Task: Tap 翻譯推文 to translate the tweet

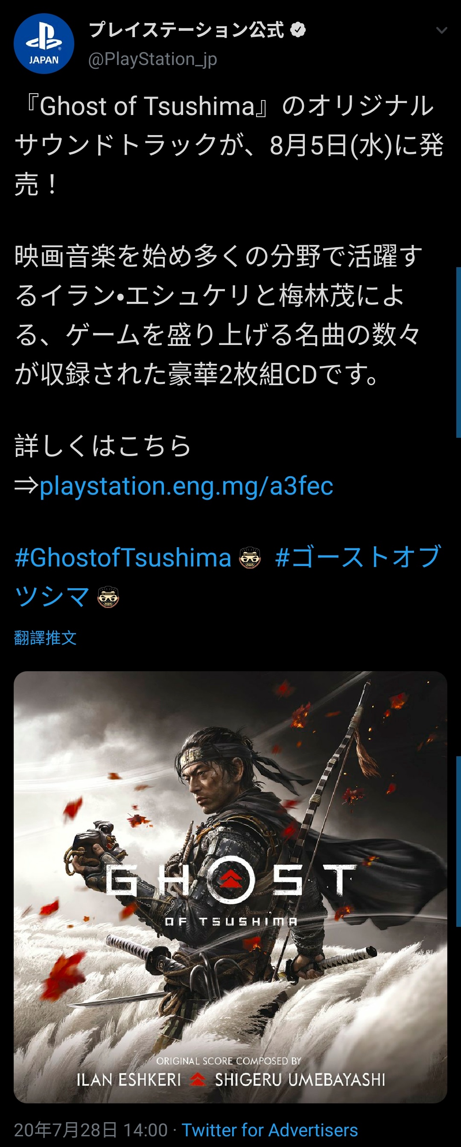Action: click(45, 637)
